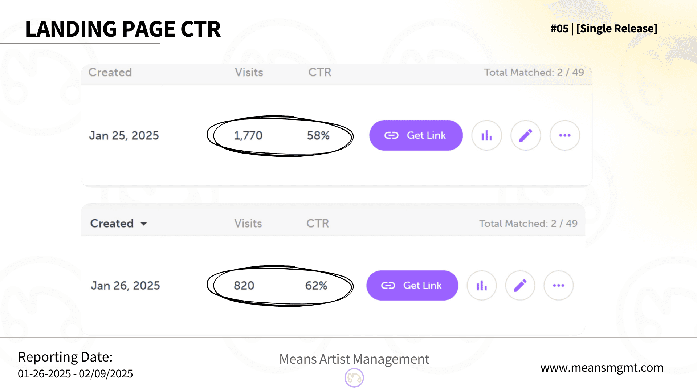697x392 pixels.
Task: Open the www.meansmgmt.com link
Action: click(602, 368)
